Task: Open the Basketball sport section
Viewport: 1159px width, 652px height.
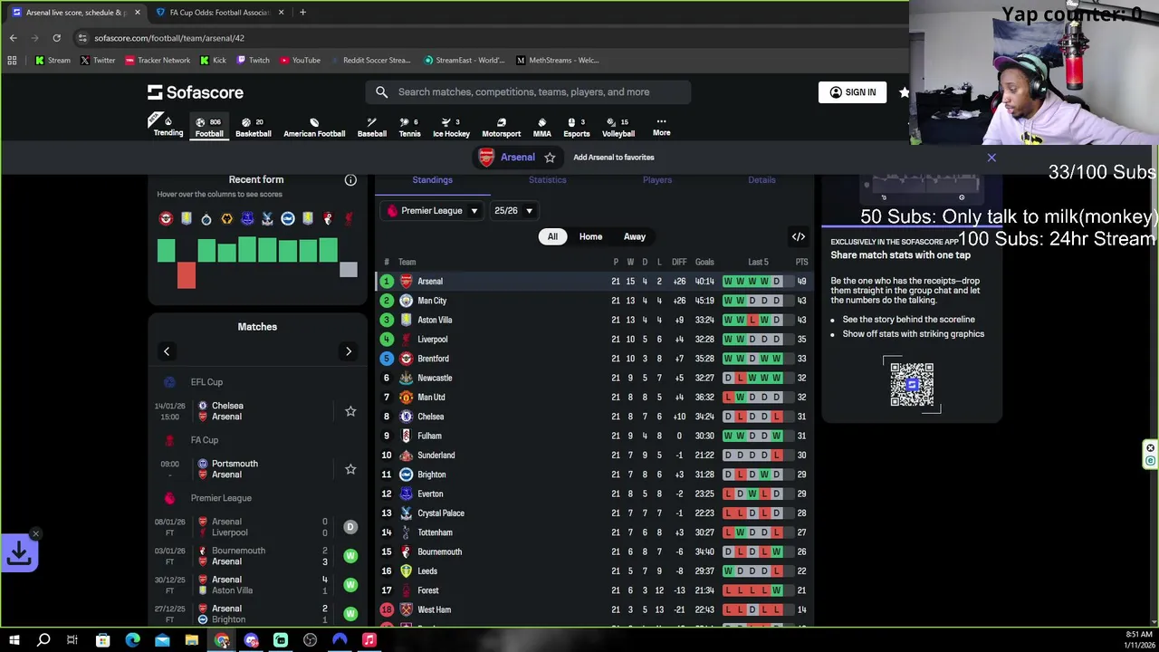Action: [254, 127]
